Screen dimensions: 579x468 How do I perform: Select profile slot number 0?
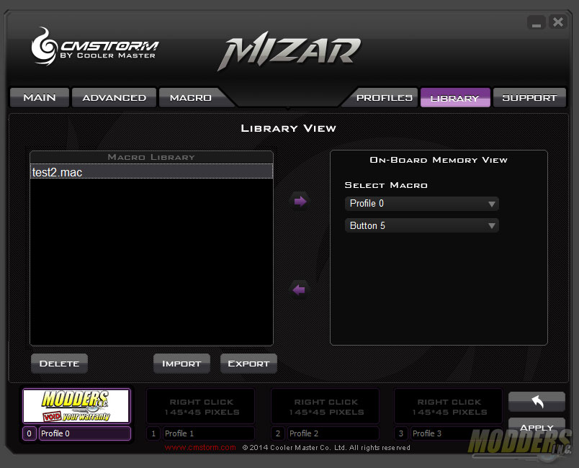click(30, 433)
